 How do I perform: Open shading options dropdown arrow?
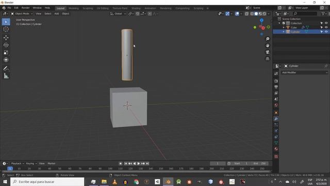(269, 14)
